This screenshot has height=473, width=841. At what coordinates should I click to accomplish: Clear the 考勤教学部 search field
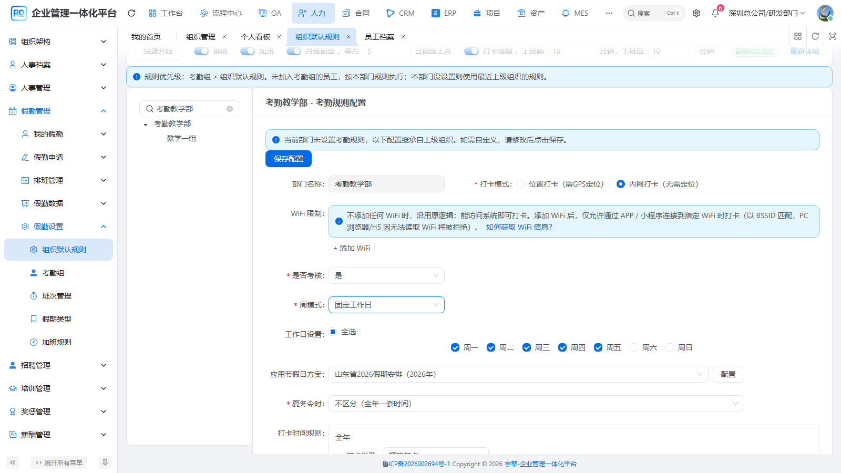click(230, 109)
